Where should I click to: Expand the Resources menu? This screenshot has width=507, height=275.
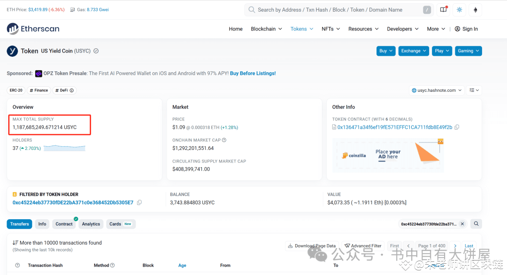363,29
